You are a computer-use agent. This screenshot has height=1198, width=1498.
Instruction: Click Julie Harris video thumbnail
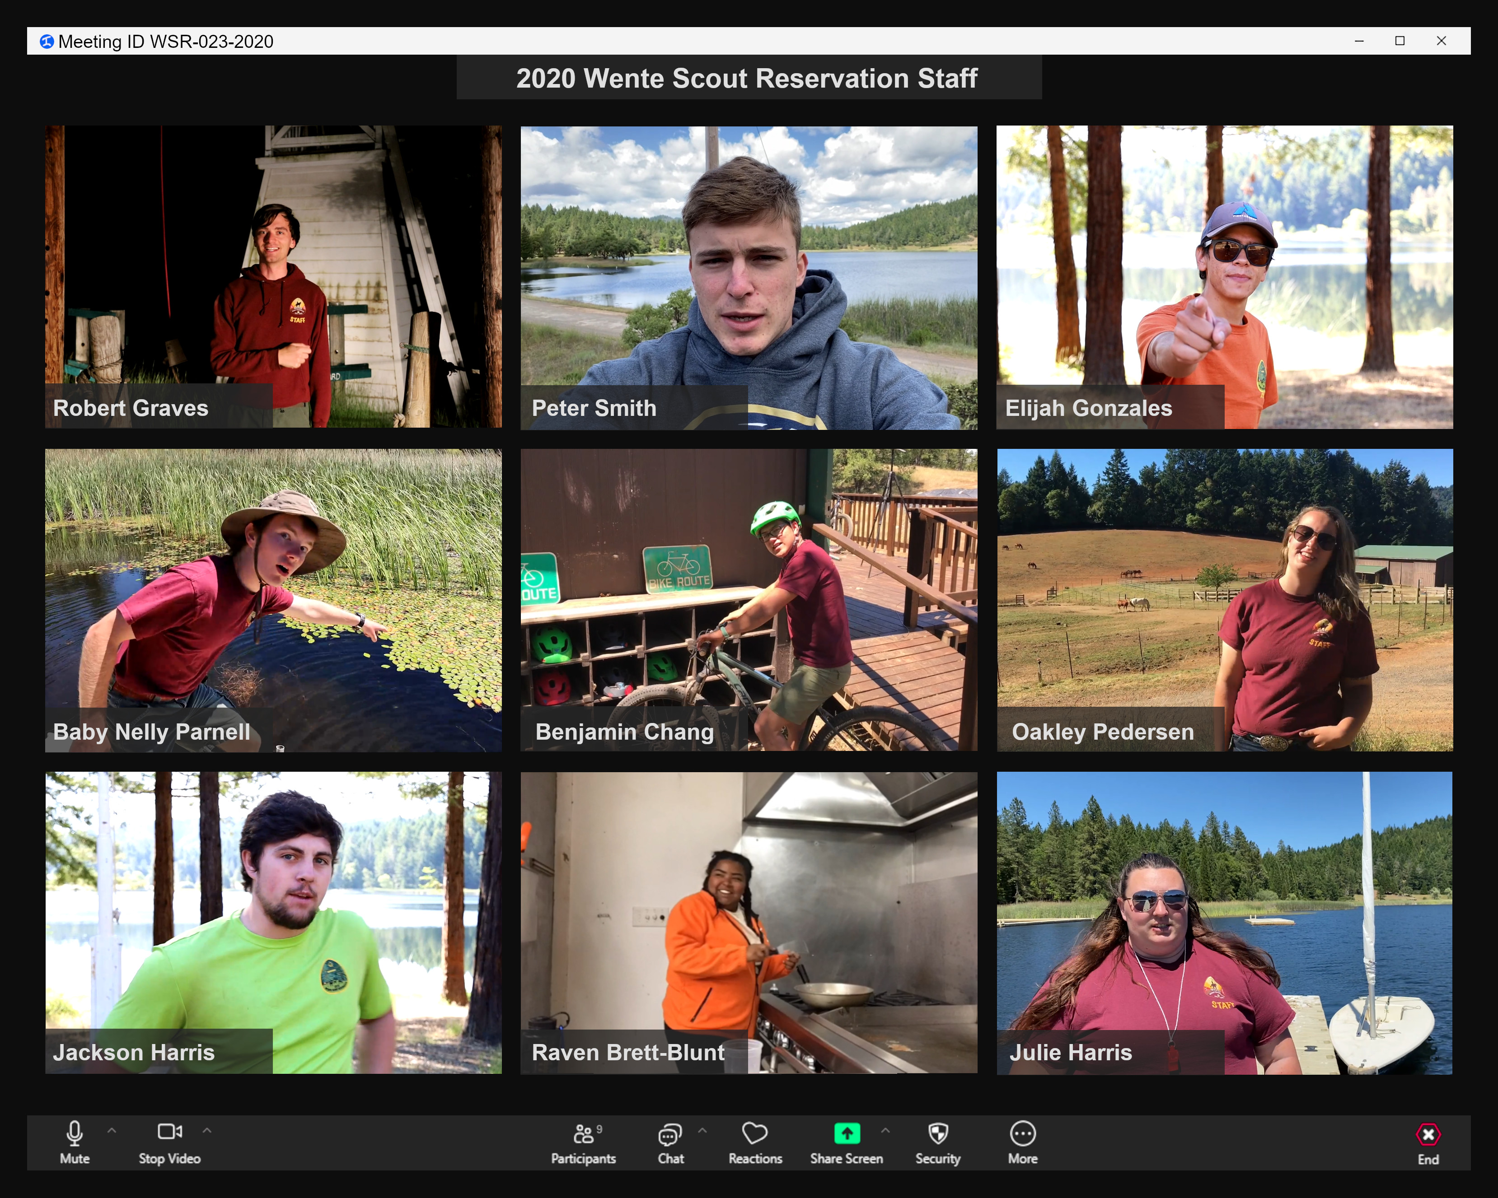pyautogui.click(x=1224, y=922)
